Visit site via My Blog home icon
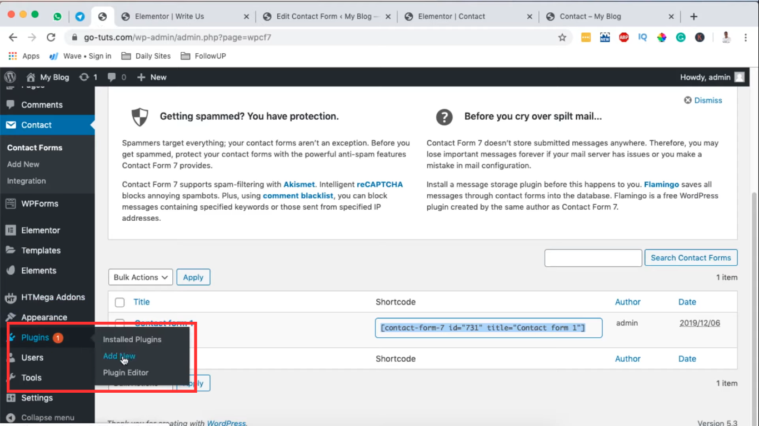The image size is (759, 426). click(x=48, y=77)
